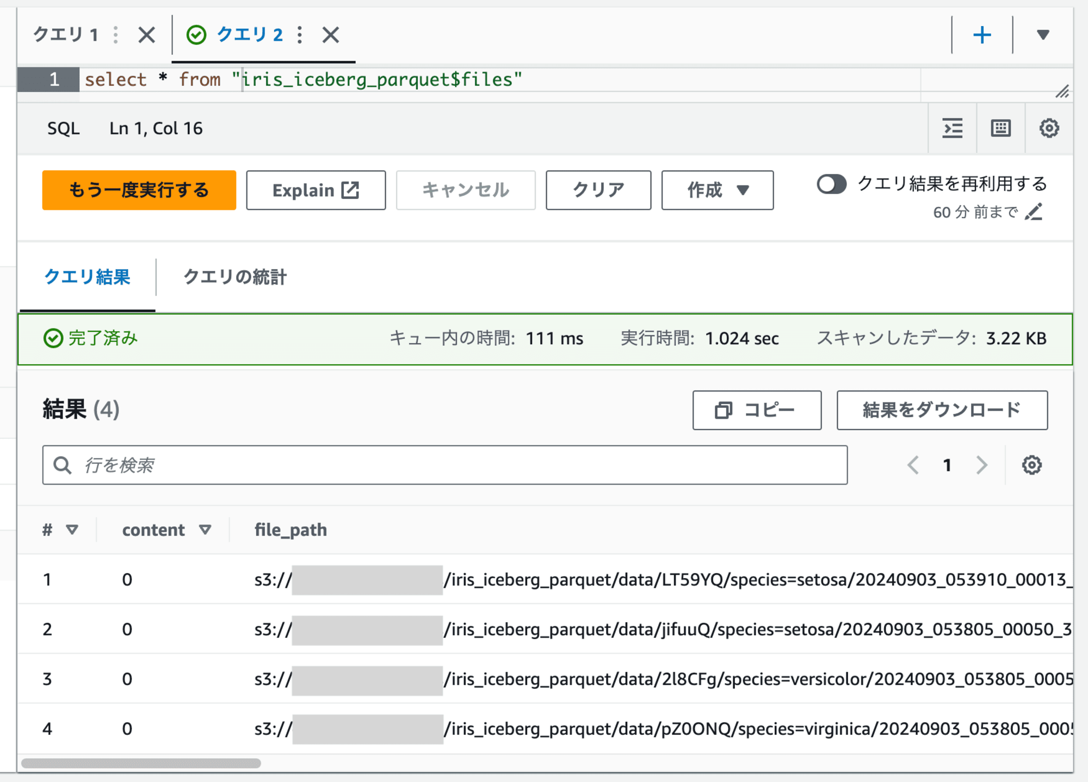
Task: Open the クエリ 1 tab options menu
Action: 115,35
